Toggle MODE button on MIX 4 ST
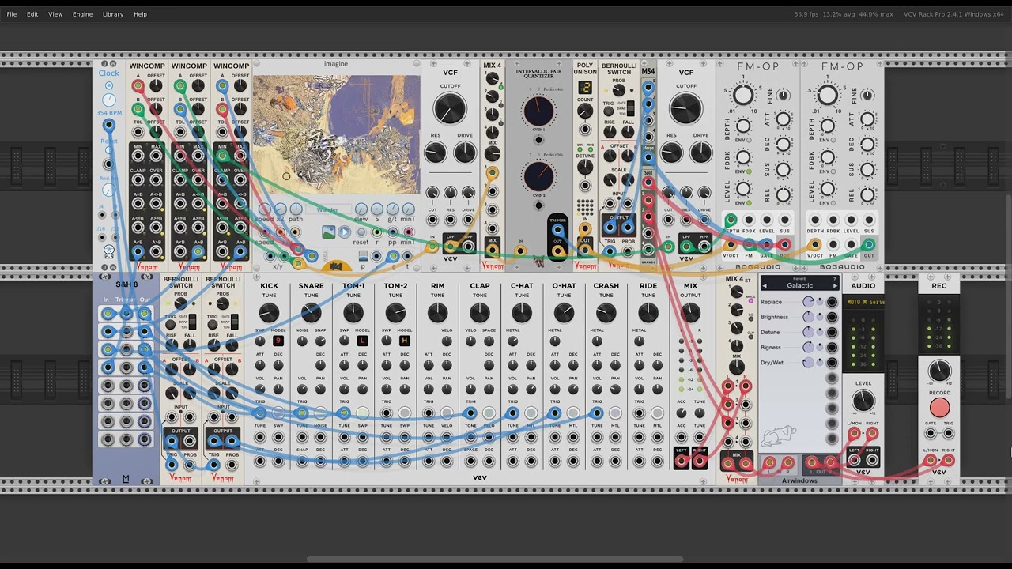The height and width of the screenshot is (569, 1012). [751, 301]
